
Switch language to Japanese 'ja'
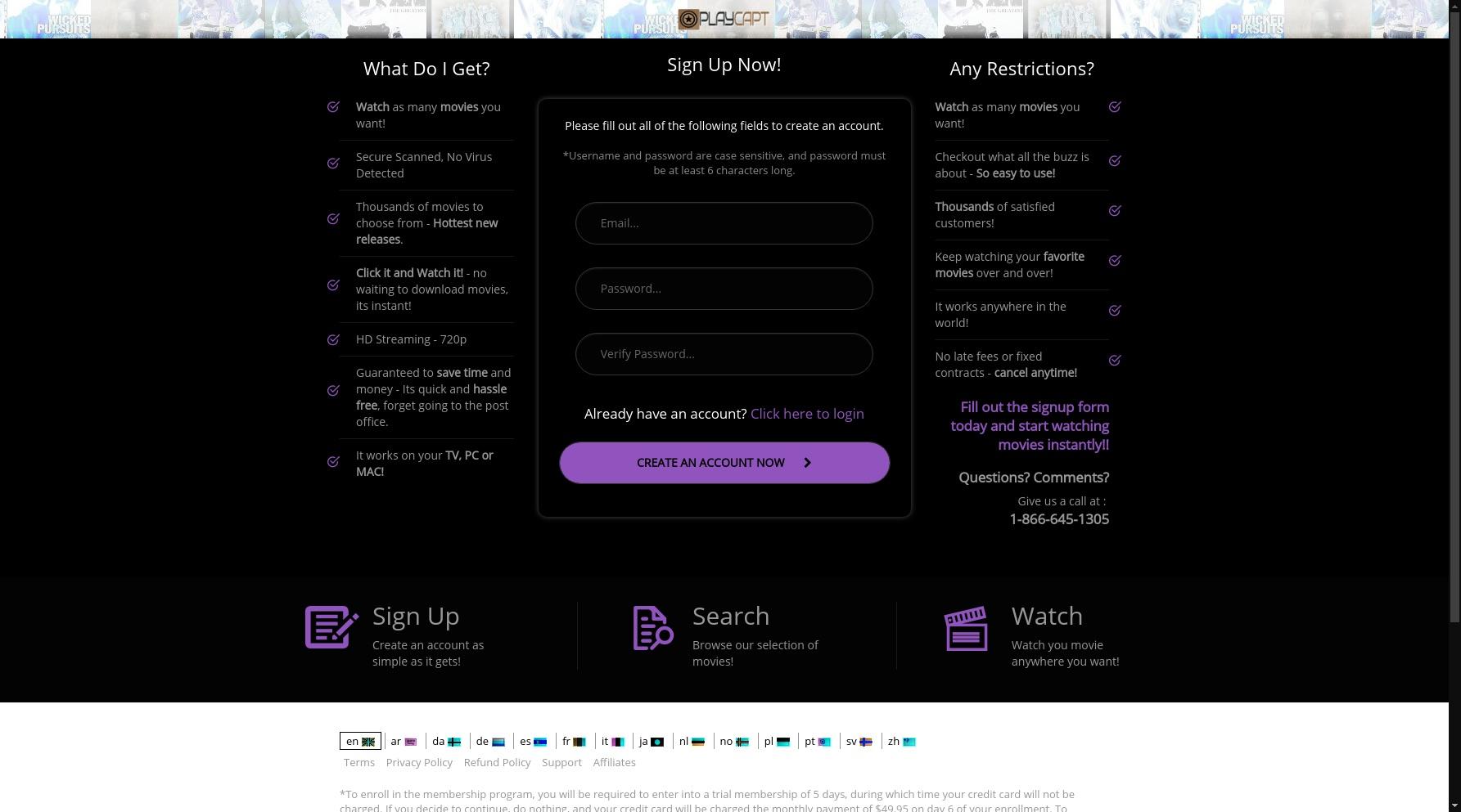pos(652,742)
